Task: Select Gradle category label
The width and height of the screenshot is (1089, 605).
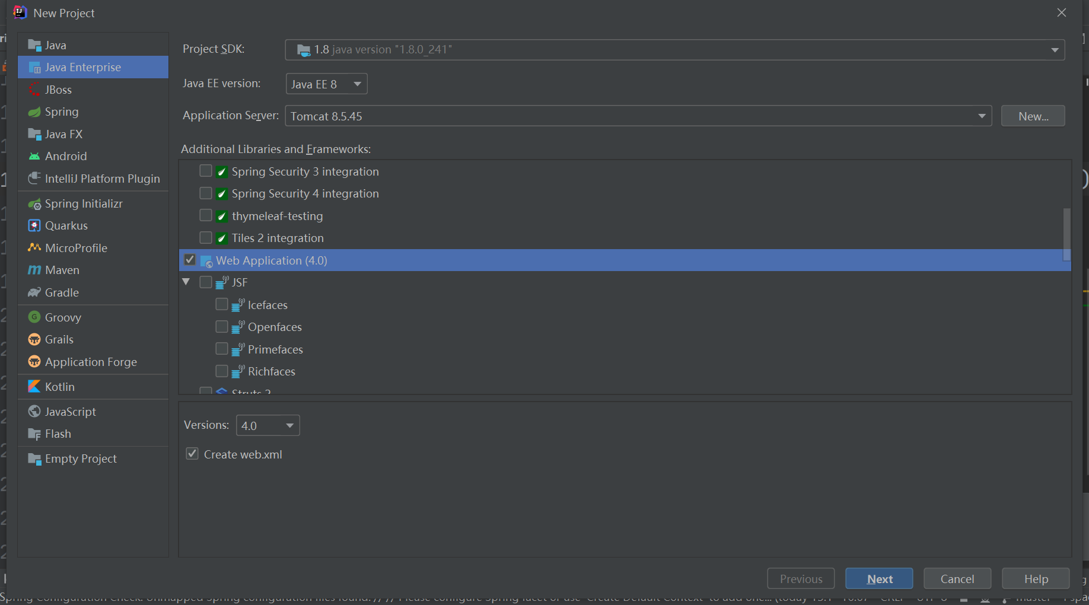Action: point(62,292)
